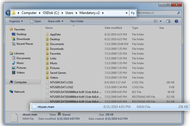Select Computer in the navigation pane

coord(20,82)
